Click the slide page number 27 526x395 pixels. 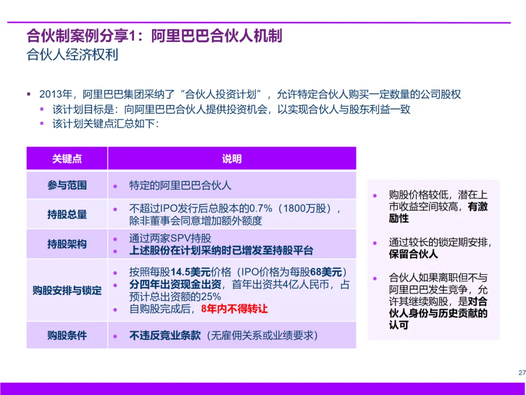tap(522, 373)
